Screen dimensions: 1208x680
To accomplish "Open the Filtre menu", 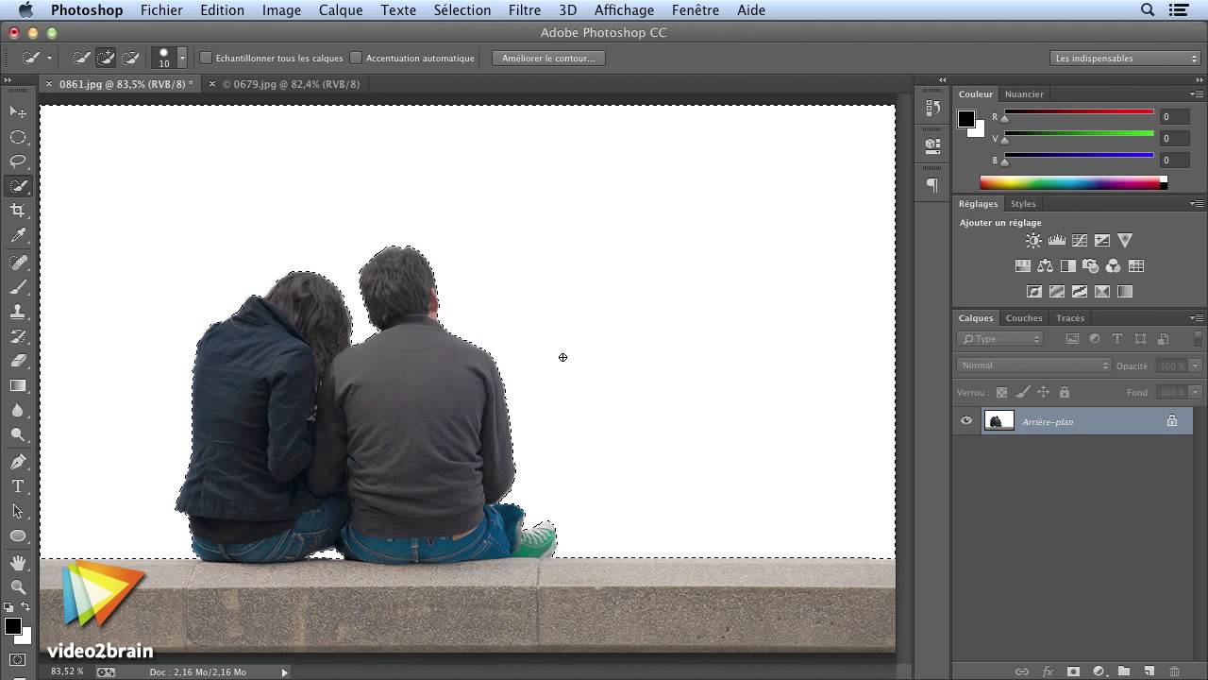I will (x=525, y=10).
